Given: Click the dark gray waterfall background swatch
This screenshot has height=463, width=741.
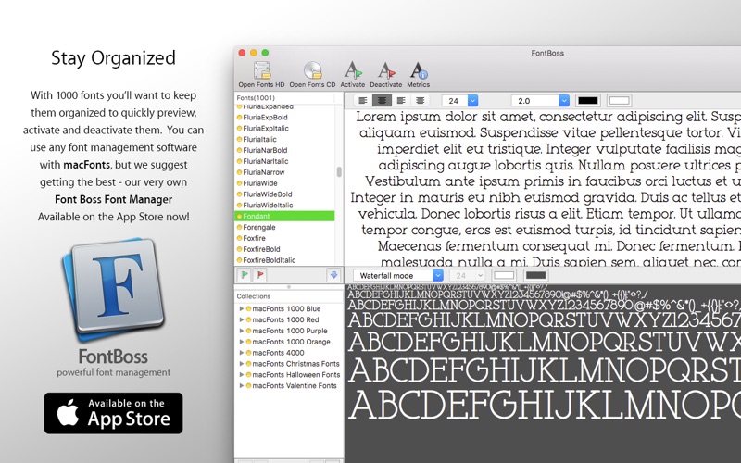Looking at the screenshot, I should pos(536,275).
